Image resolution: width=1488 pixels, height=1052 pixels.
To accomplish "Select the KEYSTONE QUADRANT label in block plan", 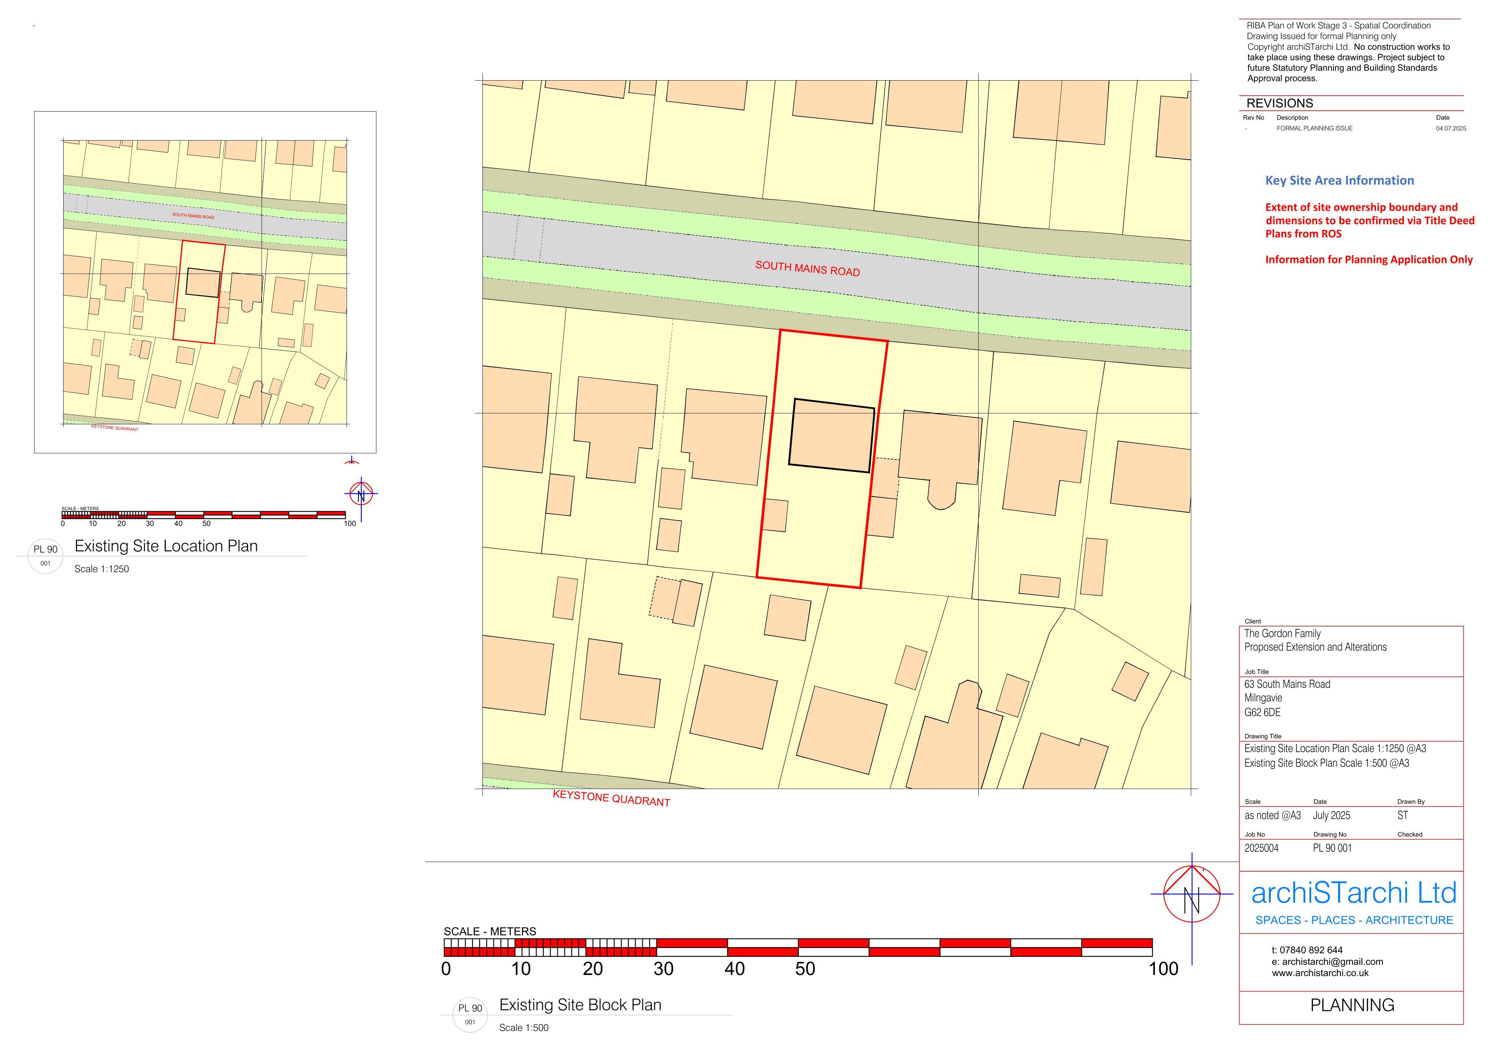I will click(611, 798).
